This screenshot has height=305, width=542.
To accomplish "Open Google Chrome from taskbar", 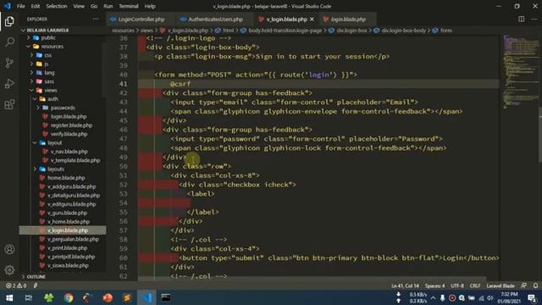I will pyautogui.click(x=68, y=297).
